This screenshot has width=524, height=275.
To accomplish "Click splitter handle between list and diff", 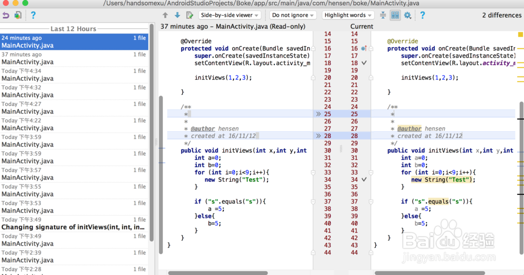I will pyautogui.click(x=156, y=142).
